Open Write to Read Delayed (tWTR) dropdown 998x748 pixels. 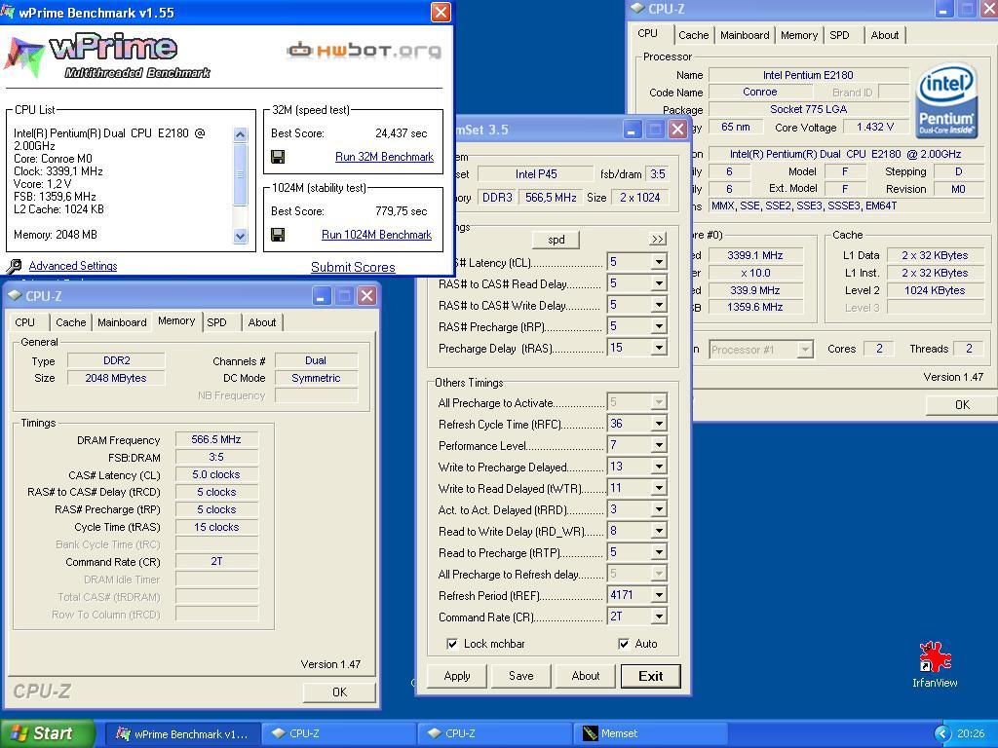click(659, 489)
